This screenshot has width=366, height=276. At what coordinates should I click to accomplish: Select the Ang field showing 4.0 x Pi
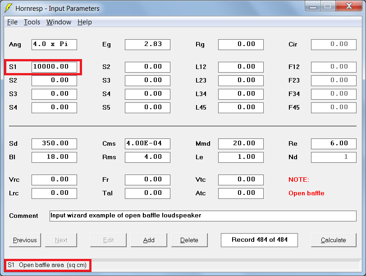pyautogui.click(x=54, y=44)
